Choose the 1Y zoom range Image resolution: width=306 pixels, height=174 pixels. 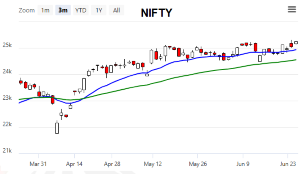tap(99, 10)
